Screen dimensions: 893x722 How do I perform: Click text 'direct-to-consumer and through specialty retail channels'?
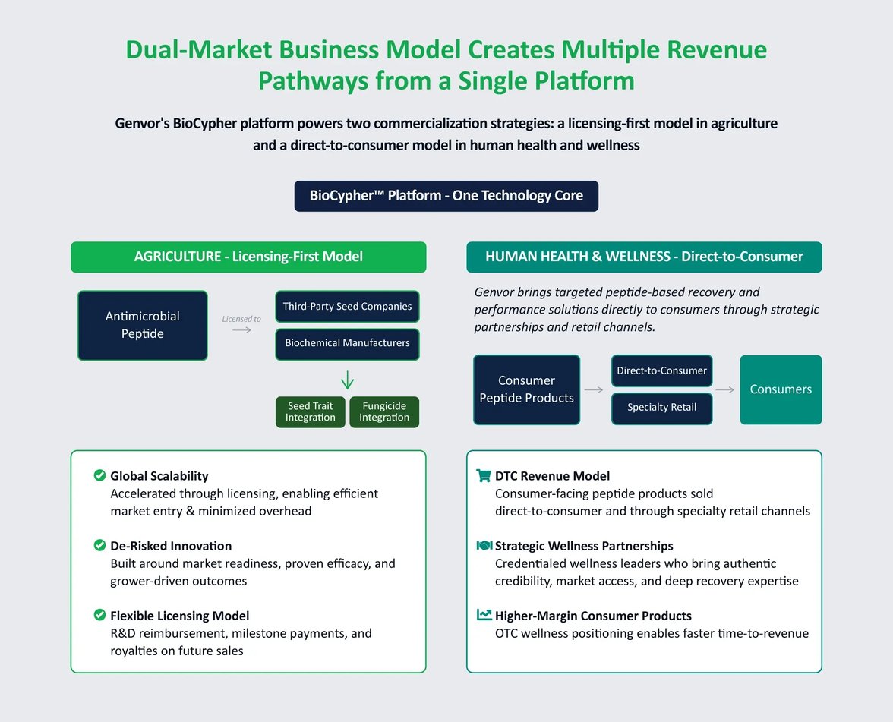[x=653, y=511]
